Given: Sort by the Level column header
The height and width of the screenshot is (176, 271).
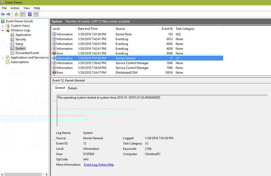Looking at the screenshot, I should (x=64, y=29).
